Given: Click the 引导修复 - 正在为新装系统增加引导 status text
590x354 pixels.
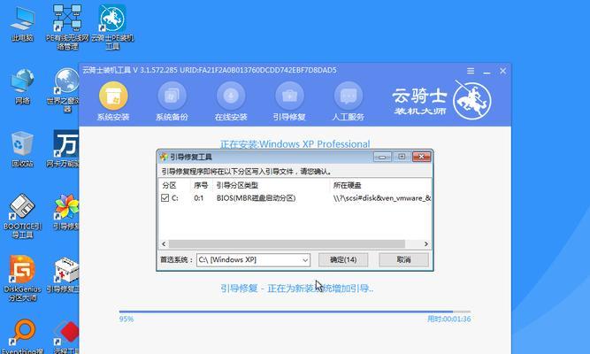Looking at the screenshot, I should [296, 289].
